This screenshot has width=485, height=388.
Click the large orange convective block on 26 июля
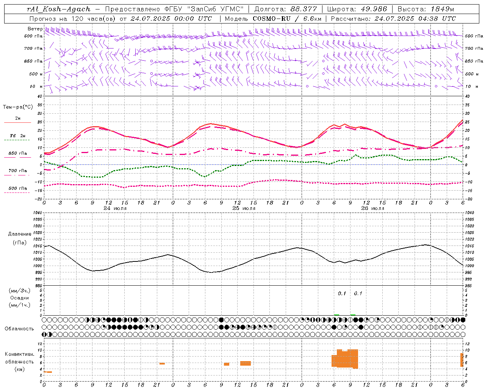(x=345, y=358)
